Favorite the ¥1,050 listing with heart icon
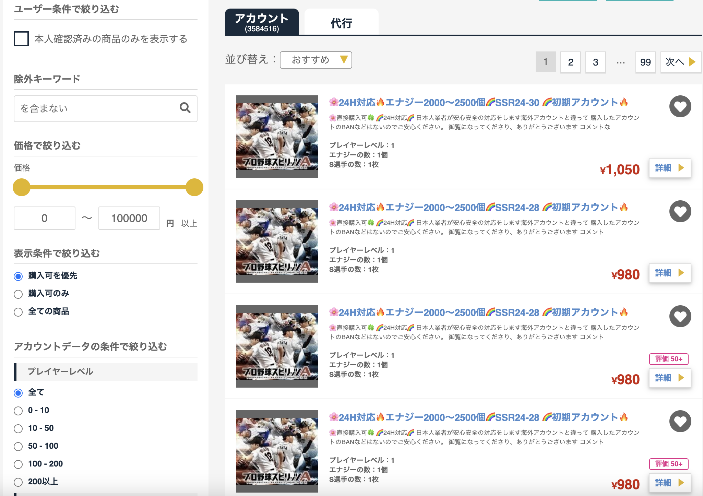 [x=680, y=106]
